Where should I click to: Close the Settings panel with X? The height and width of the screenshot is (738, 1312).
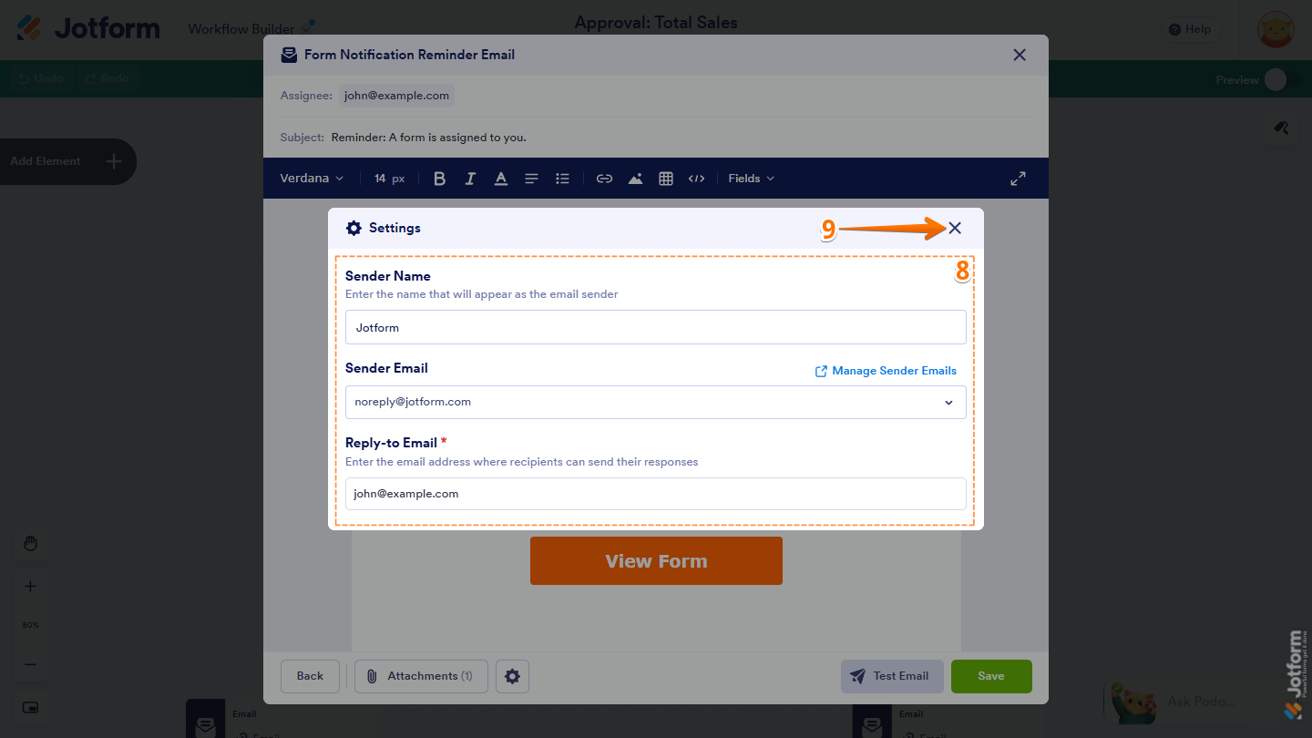point(955,229)
